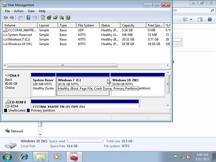The width and height of the screenshot is (216, 162).
Task: Select the Windows 10 (W:) volume row
Action: 86,44
